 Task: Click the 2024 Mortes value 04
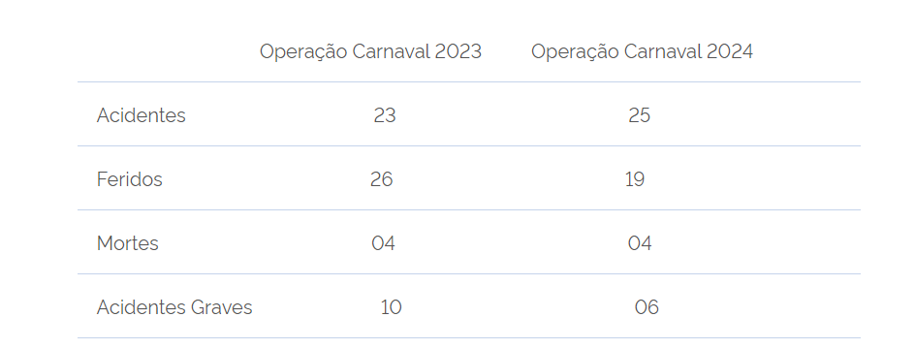[x=640, y=243]
